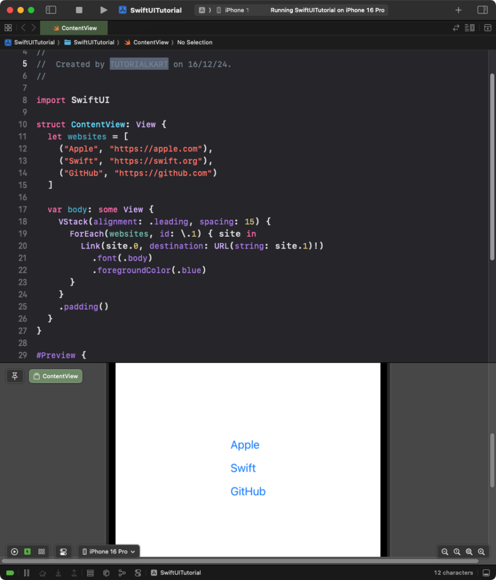496x580 pixels.
Task: Run the SwiftUITutorial app
Action: (x=103, y=9)
